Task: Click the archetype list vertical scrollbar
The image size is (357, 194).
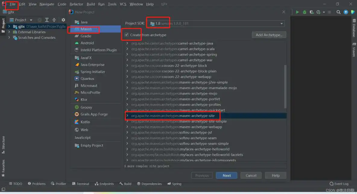Action: (285, 86)
